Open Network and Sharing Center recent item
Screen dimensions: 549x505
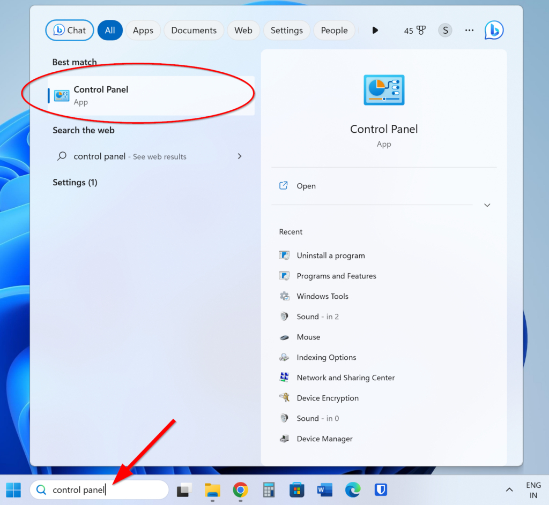pyautogui.click(x=384, y=378)
